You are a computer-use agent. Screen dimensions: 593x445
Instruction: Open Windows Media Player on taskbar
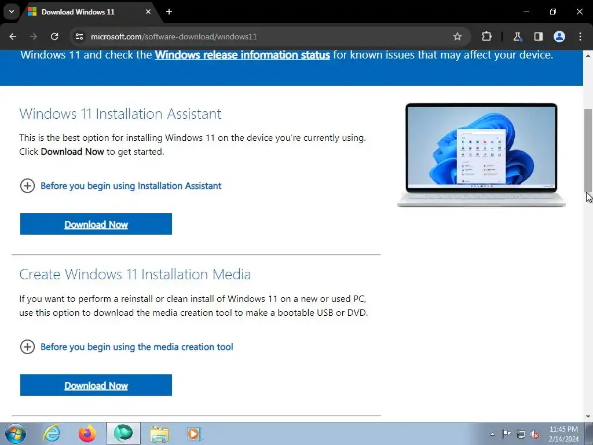[x=195, y=433]
